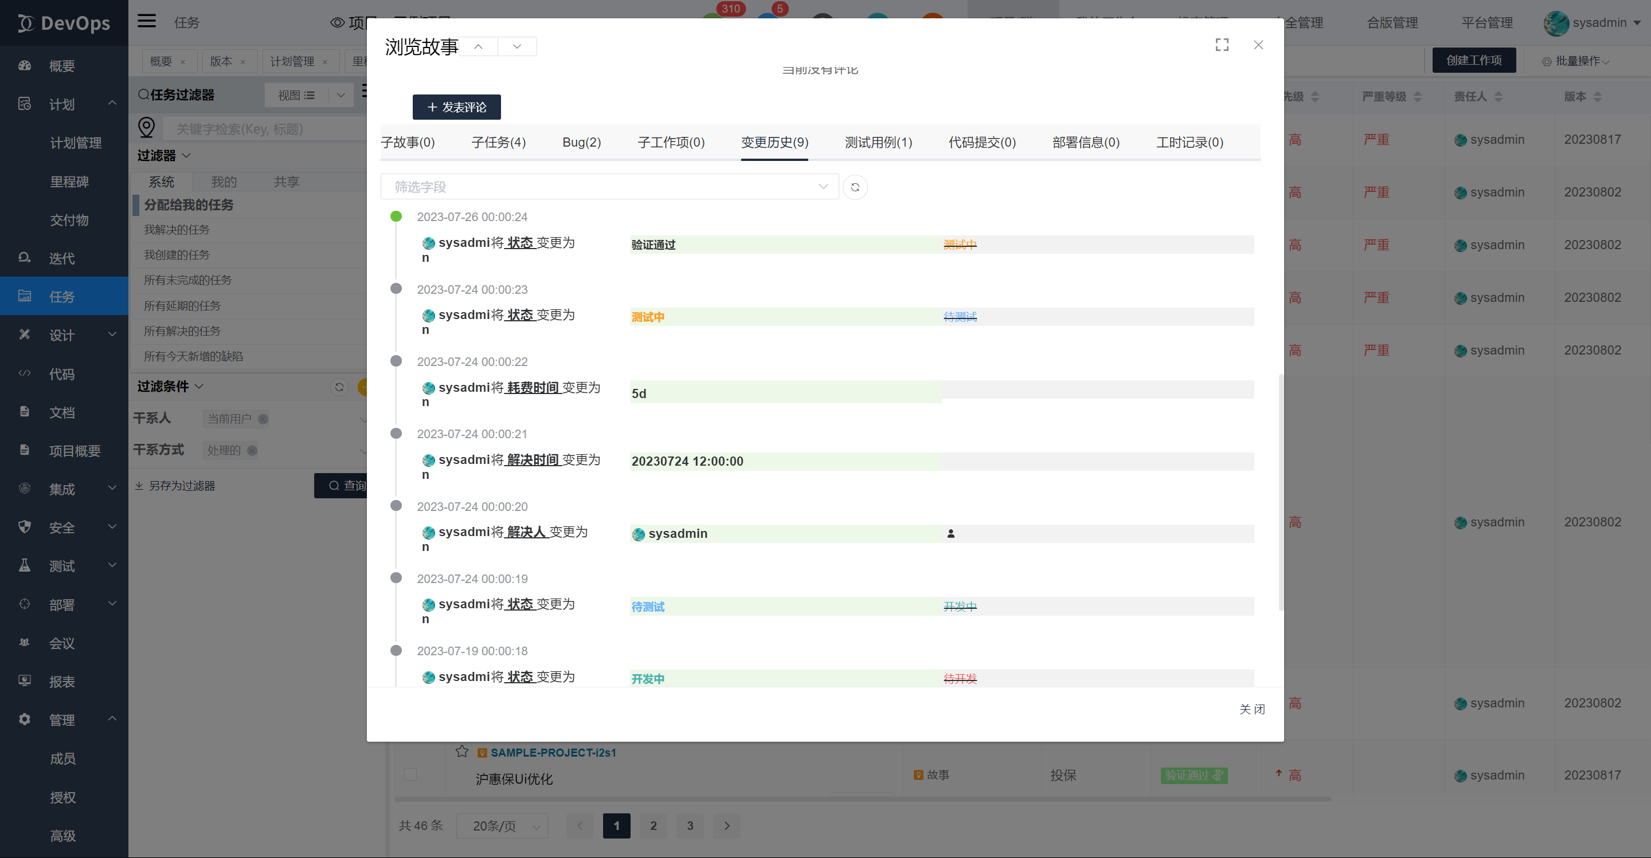The height and width of the screenshot is (858, 1651).
Task: Click the hamburger menu icon in header
Action: coord(147,21)
